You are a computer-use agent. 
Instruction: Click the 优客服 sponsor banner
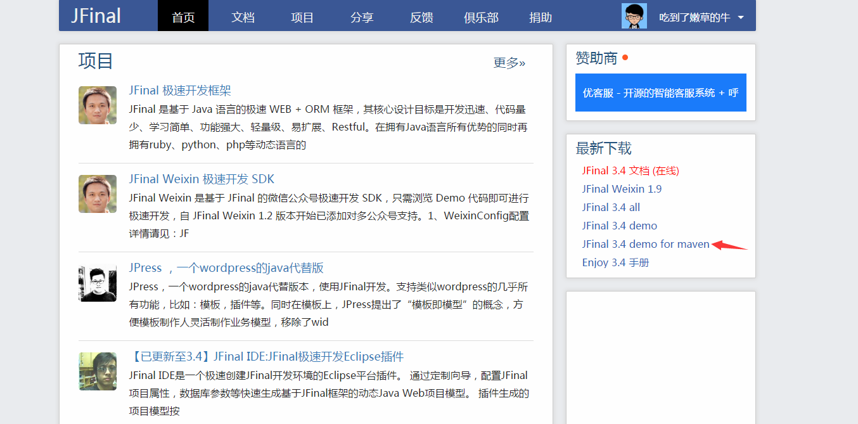tap(661, 93)
